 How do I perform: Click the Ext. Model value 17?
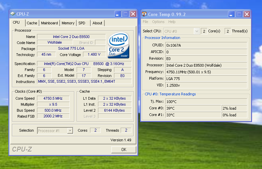tap(84, 76)
